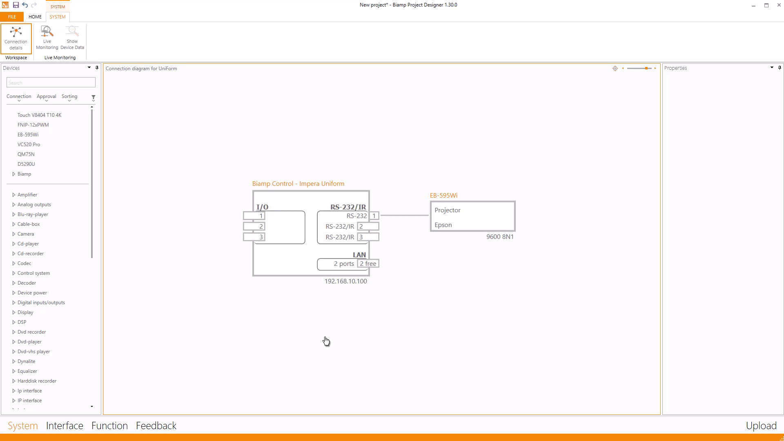Viewport: 784px width, 441px height.
Task: Click RS-232/IR port 2 connector
Action: tap(368, 226)
